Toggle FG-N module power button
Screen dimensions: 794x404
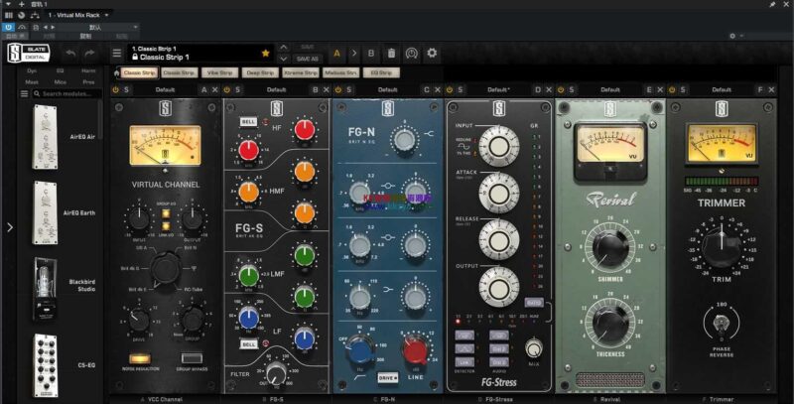pyautogui.click(x=338, y=89)
